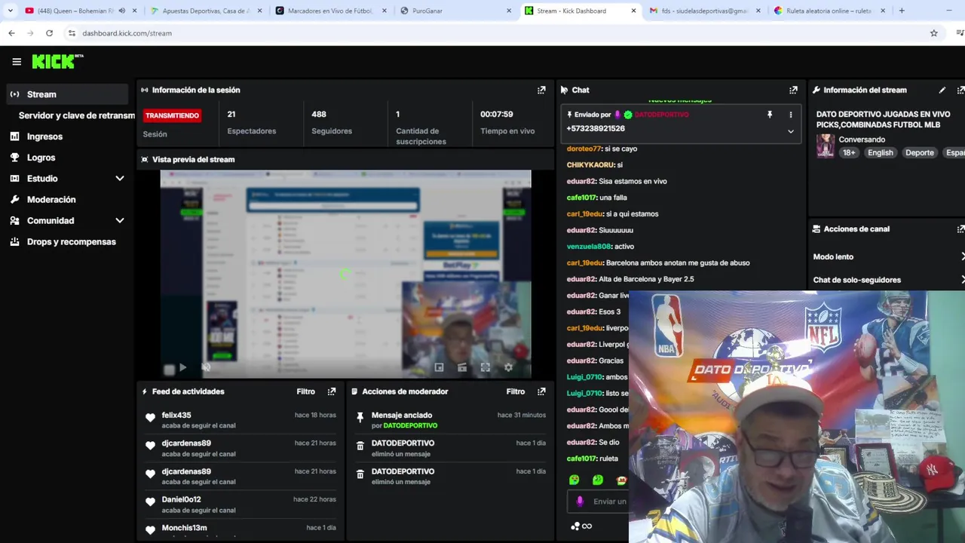The height and width of the screenshot is (543, 965).
Task: Click pin icon beside Mensaje anclado
Action: [x=360, y=417]
